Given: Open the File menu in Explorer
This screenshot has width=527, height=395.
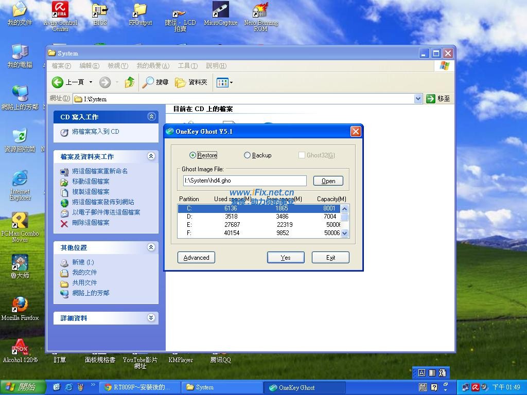Looking at the screenshot, I should (61, 66).
